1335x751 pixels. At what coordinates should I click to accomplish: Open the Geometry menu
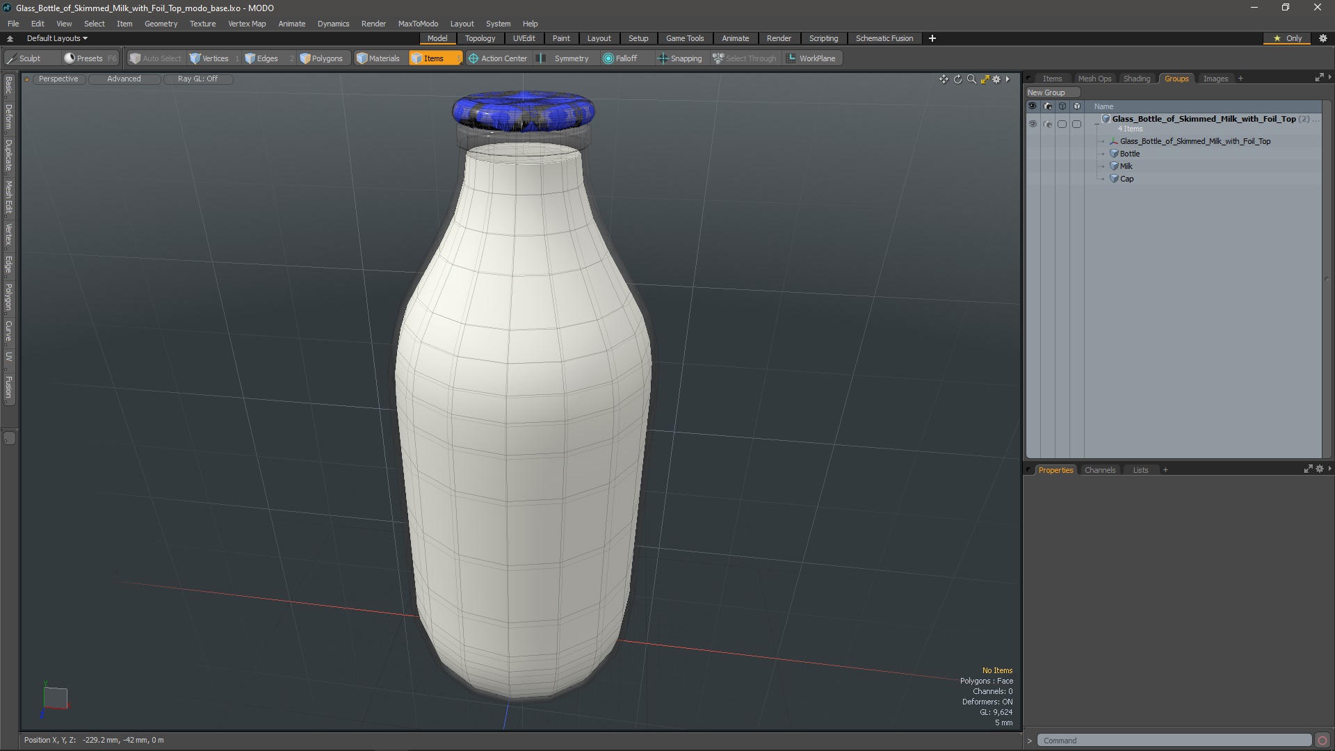pos(161,24)
